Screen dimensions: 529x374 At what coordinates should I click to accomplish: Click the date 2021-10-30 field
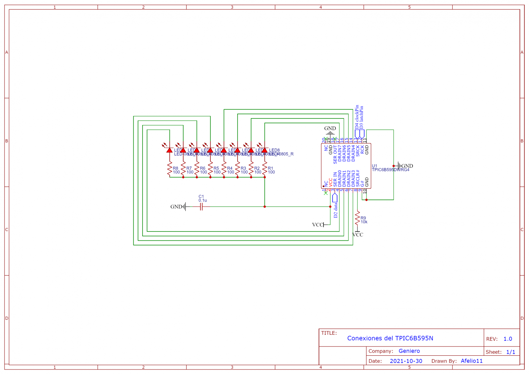pos(406,361)
